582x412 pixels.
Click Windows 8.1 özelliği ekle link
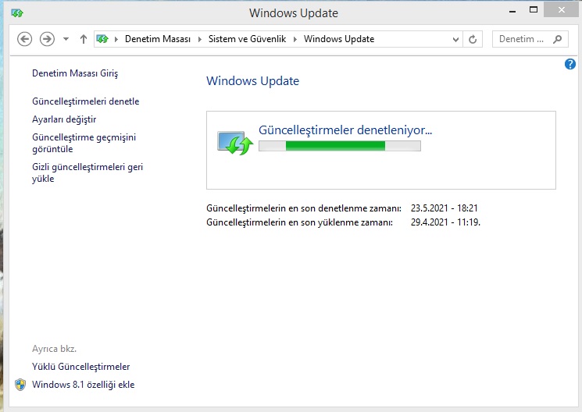coord(84,385)
